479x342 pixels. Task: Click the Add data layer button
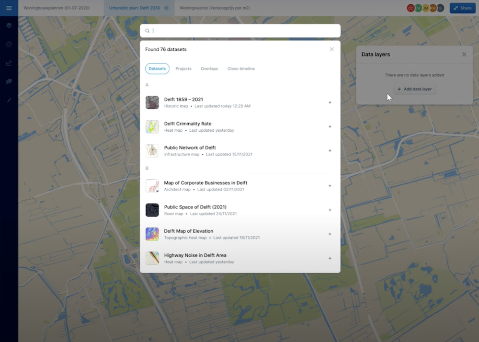(415, 89)
